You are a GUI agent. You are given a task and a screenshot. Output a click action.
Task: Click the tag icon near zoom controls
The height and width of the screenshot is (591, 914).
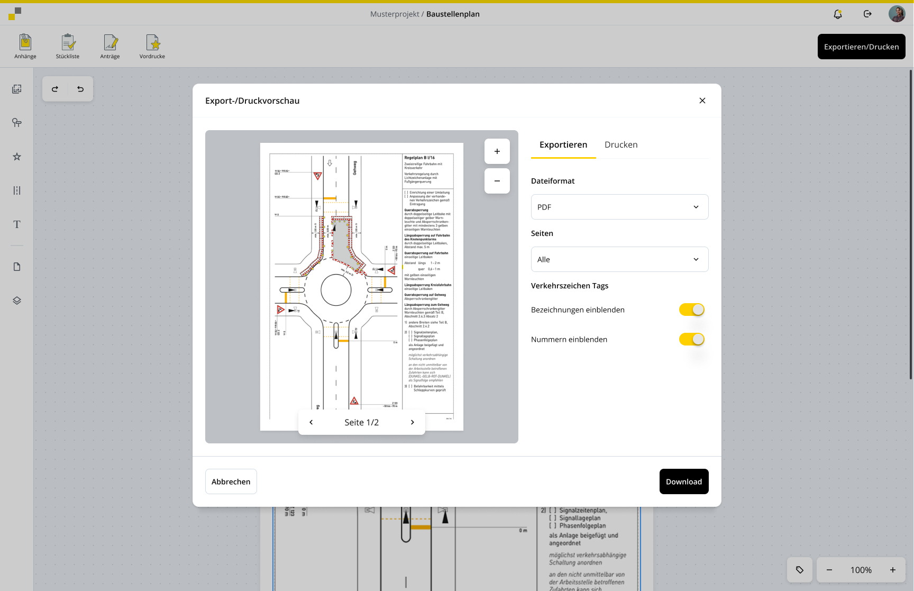pyautogui.click(x=800, y=570)
